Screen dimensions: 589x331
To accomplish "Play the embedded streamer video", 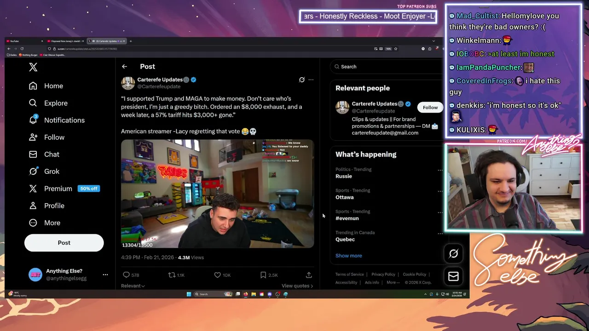I will point(217,194).
